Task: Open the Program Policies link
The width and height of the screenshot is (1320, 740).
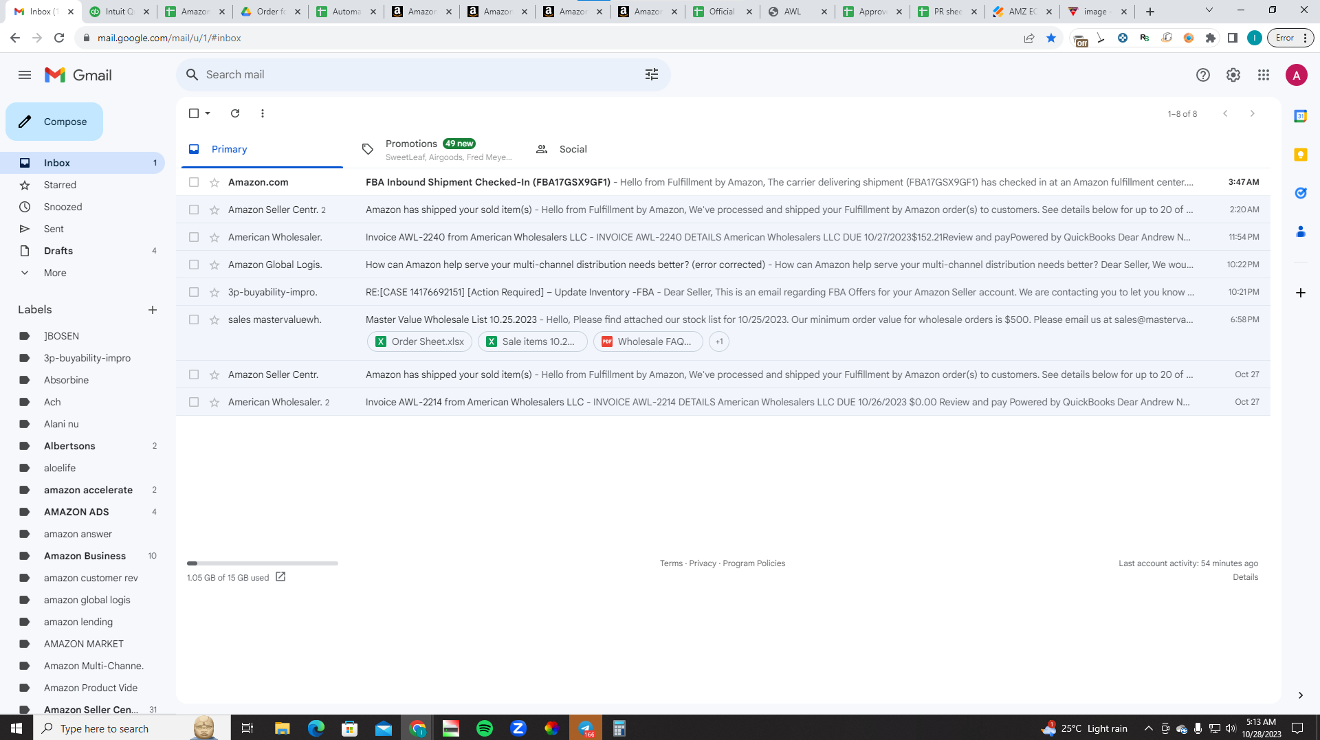Action: tap(753, 563)
